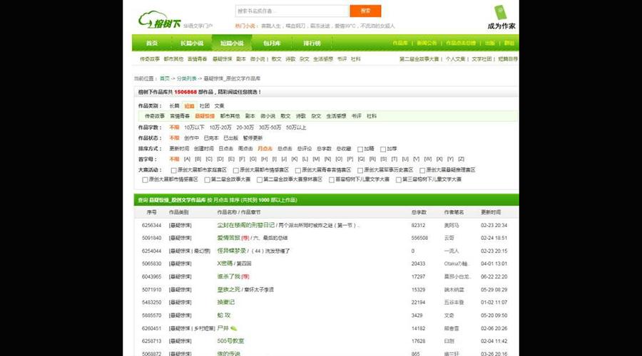Open the work 换妻记
642x356 pixels.
click(x=225, y=303)
